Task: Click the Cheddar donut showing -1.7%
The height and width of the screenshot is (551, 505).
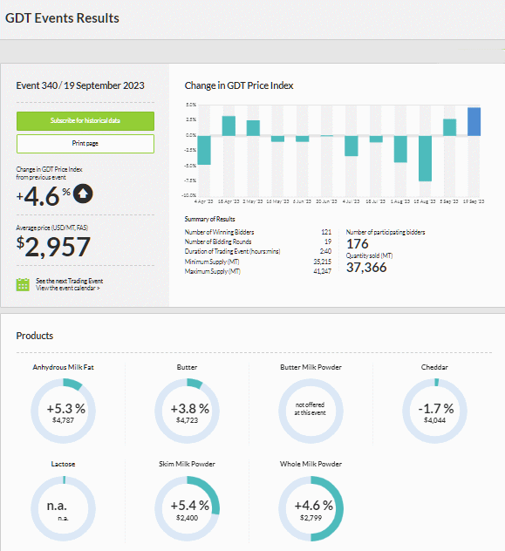Action: click(x=434, y=411)
